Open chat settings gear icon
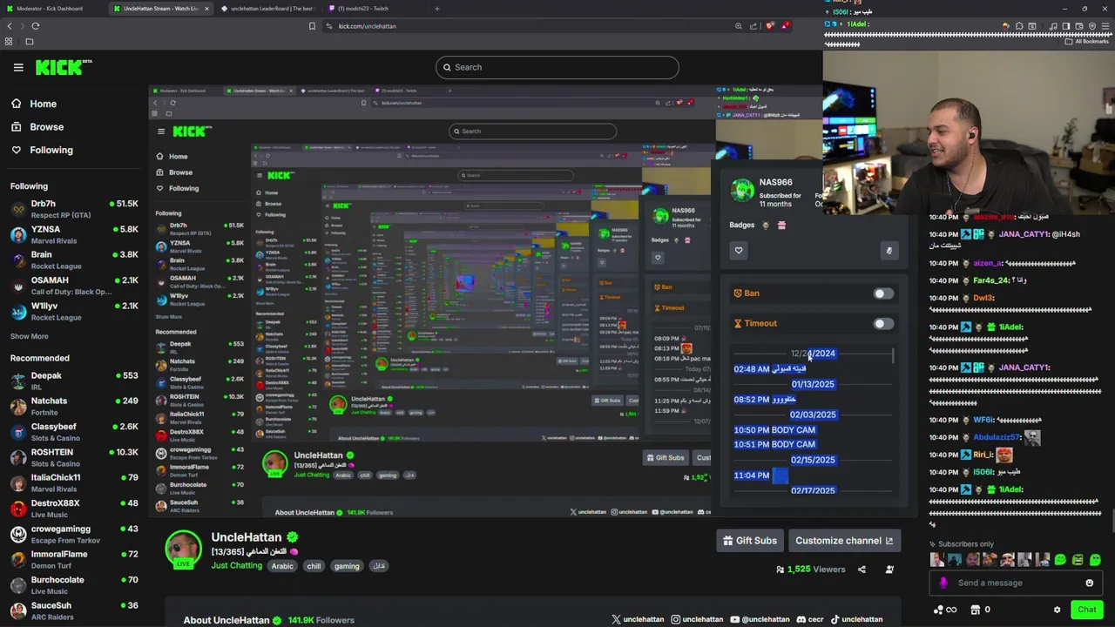The image size is (1115, 627). click(x=1057, y=610)
